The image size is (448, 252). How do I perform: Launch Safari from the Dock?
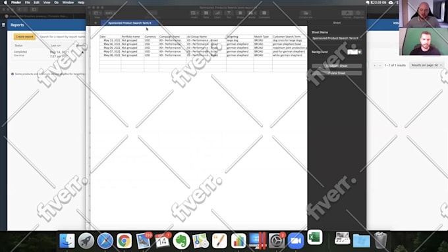pos(105,241)
